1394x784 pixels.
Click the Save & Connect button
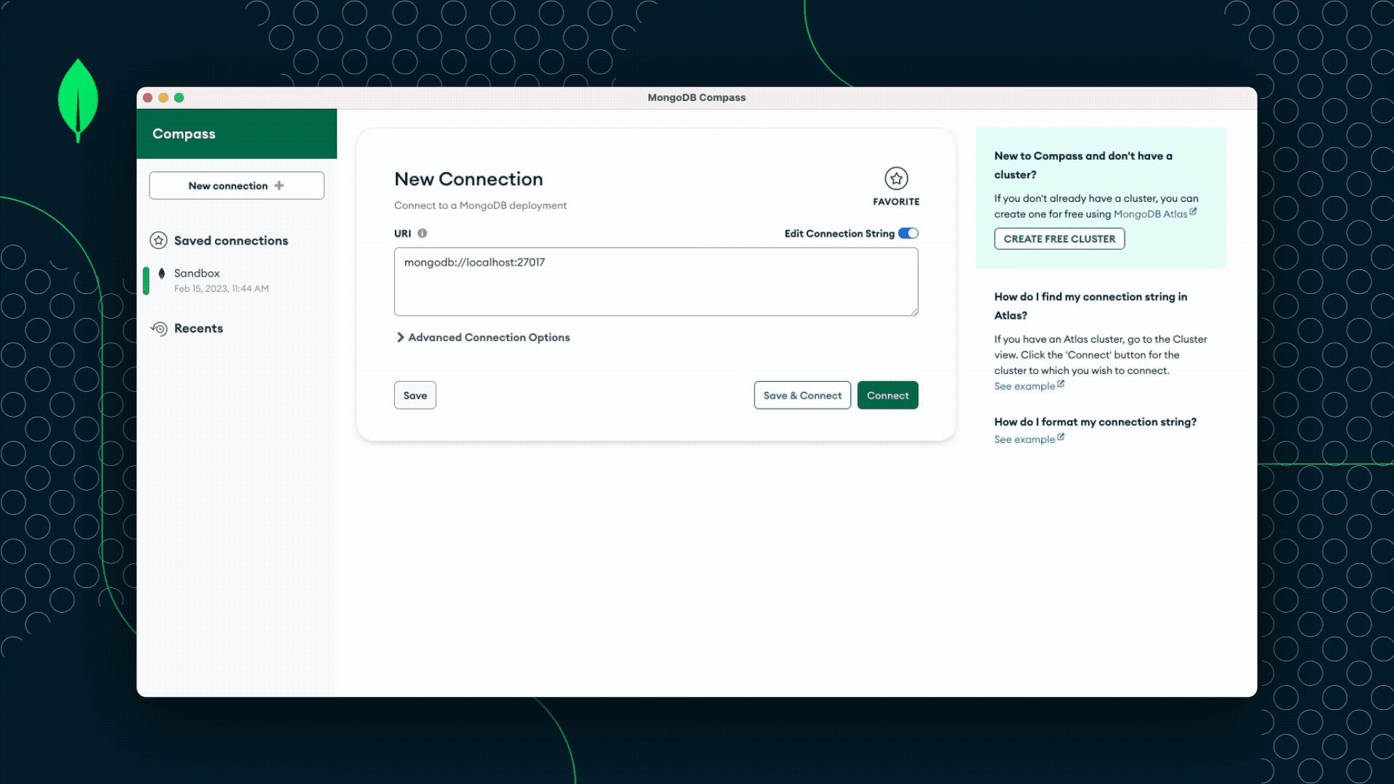point(802,396)
